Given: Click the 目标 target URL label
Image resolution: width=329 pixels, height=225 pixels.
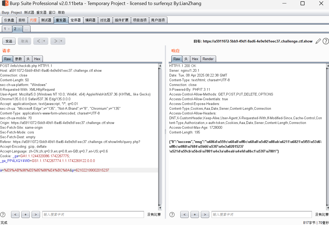Looking at the screenshot, I should pyautogui.click(x=253, y=41).
